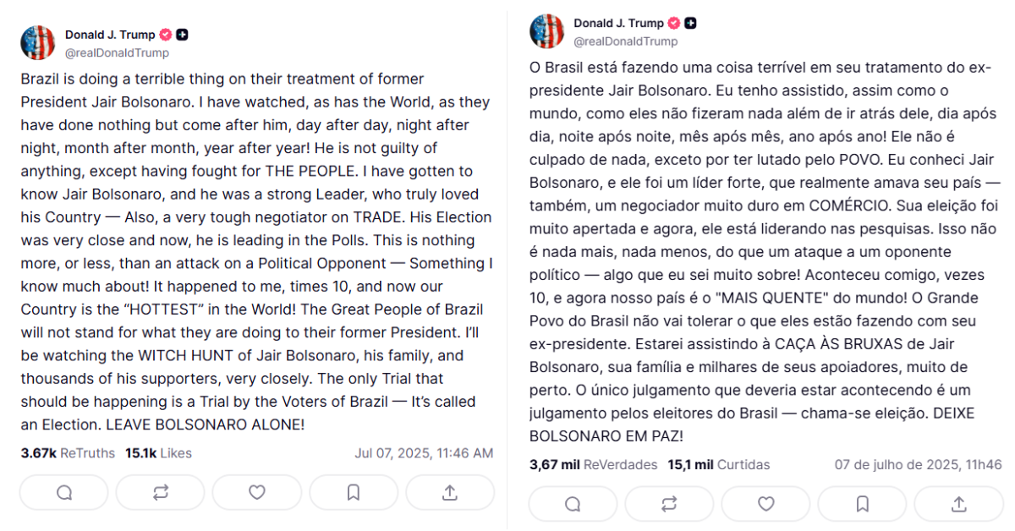Like the English Bolsonaro post with the heart
1015x531 pixels.
point(256,491)
